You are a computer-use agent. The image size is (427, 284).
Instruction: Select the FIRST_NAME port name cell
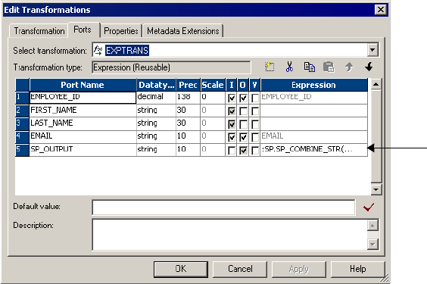[x=83, y=111]
